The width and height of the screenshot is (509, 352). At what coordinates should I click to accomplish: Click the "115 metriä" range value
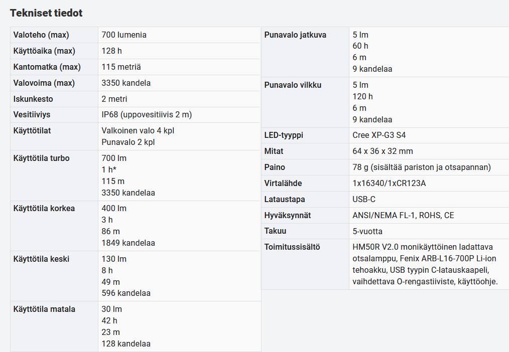pos(121,67)
